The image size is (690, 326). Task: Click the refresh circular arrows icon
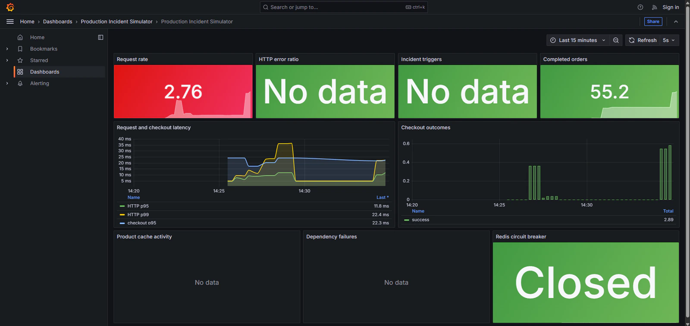[x=632, y=40]
